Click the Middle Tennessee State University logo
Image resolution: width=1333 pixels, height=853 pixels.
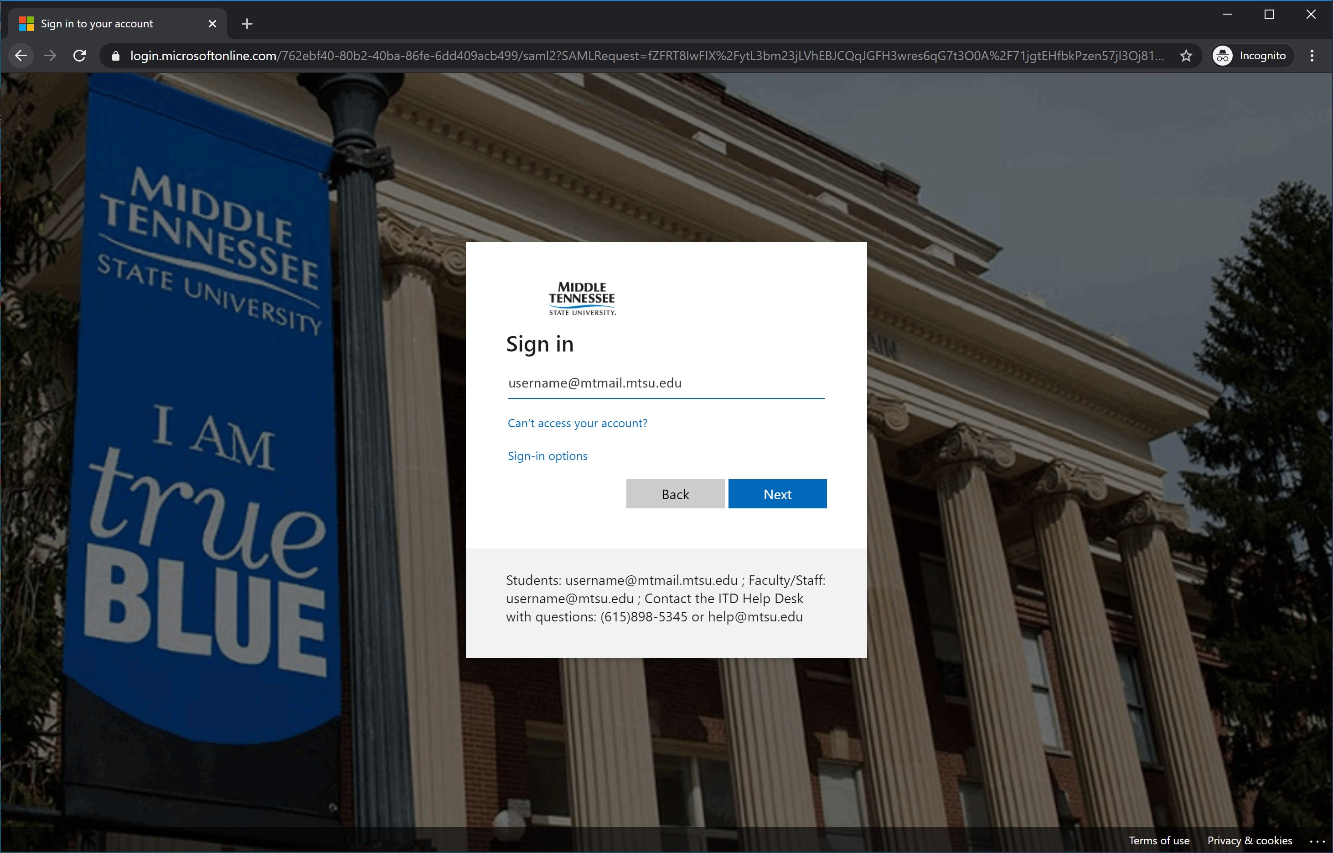582,299
